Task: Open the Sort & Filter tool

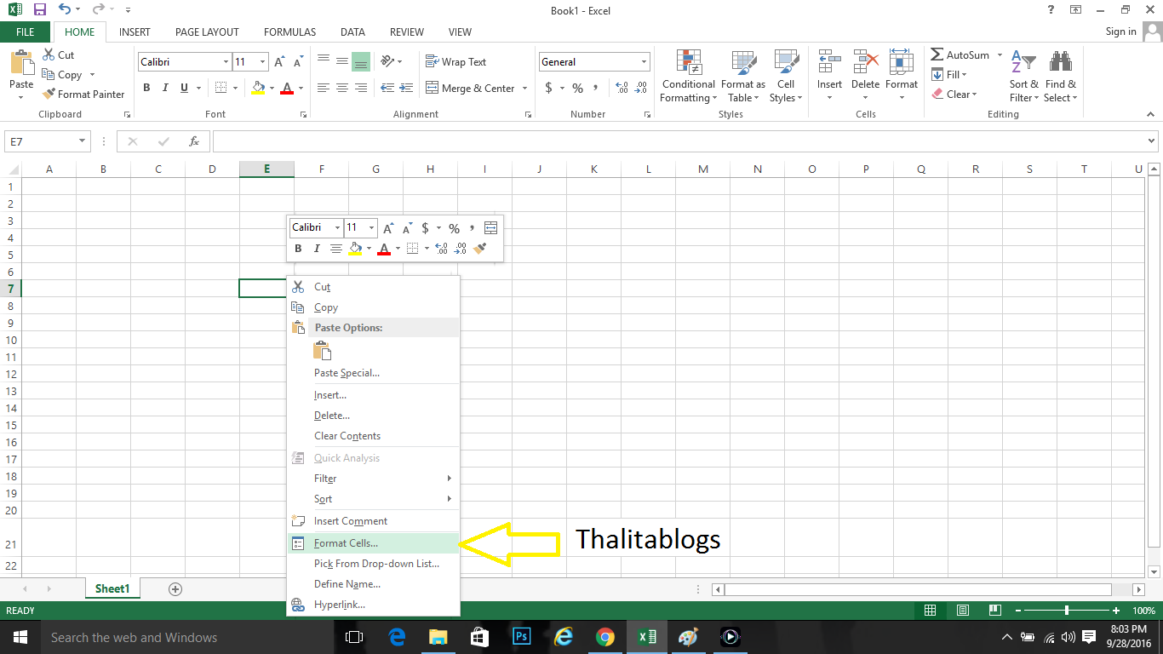Action: pyautogui.click(x=1023, y=76)
